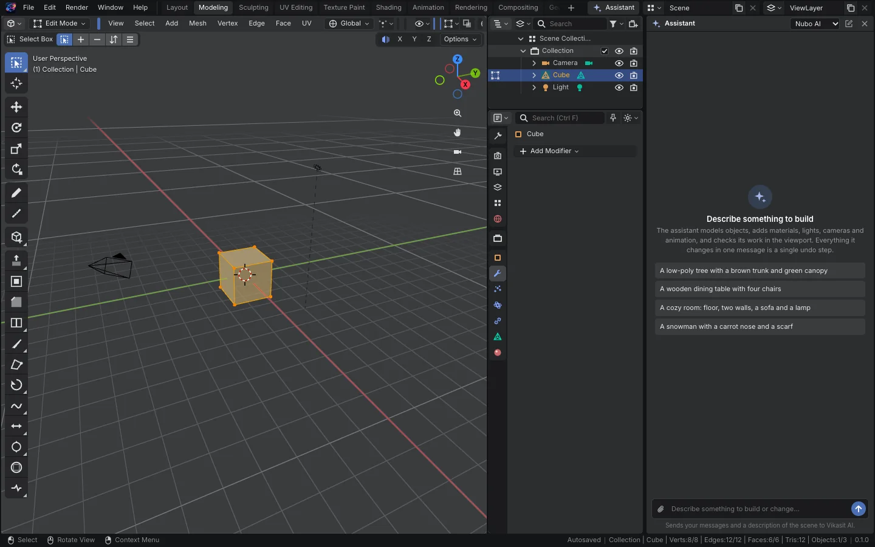Disable Camera in renders
Image resolution: width=875 pixels, height=547 pixels.
point(634,63)
